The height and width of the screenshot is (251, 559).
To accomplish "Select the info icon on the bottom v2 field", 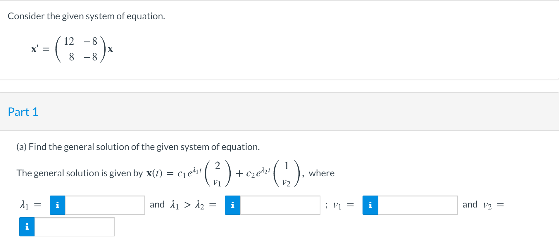I will click(27, 227).
